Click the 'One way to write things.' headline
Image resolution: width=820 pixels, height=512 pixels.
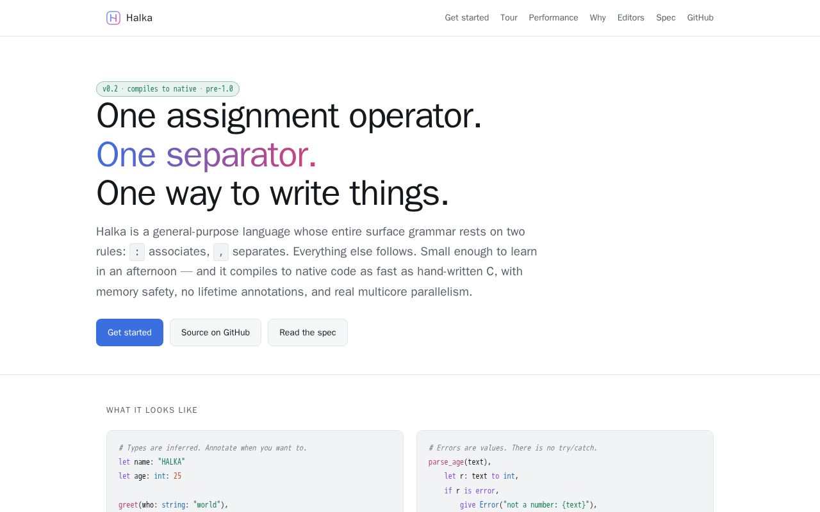point(273,193)
